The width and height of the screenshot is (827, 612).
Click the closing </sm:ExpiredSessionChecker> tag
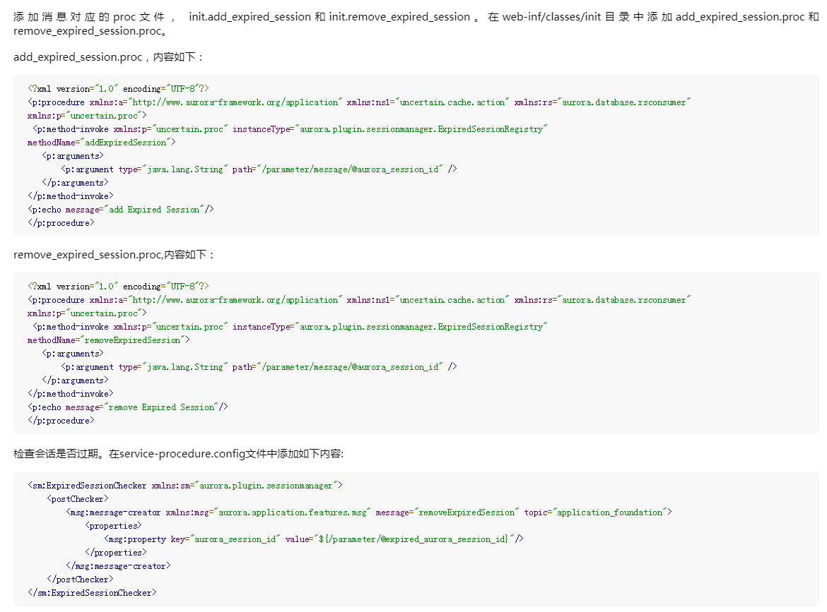point(92,593)
